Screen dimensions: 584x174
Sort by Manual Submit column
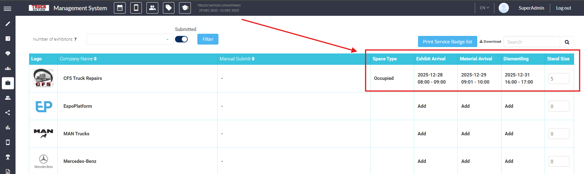click(237, 59)
